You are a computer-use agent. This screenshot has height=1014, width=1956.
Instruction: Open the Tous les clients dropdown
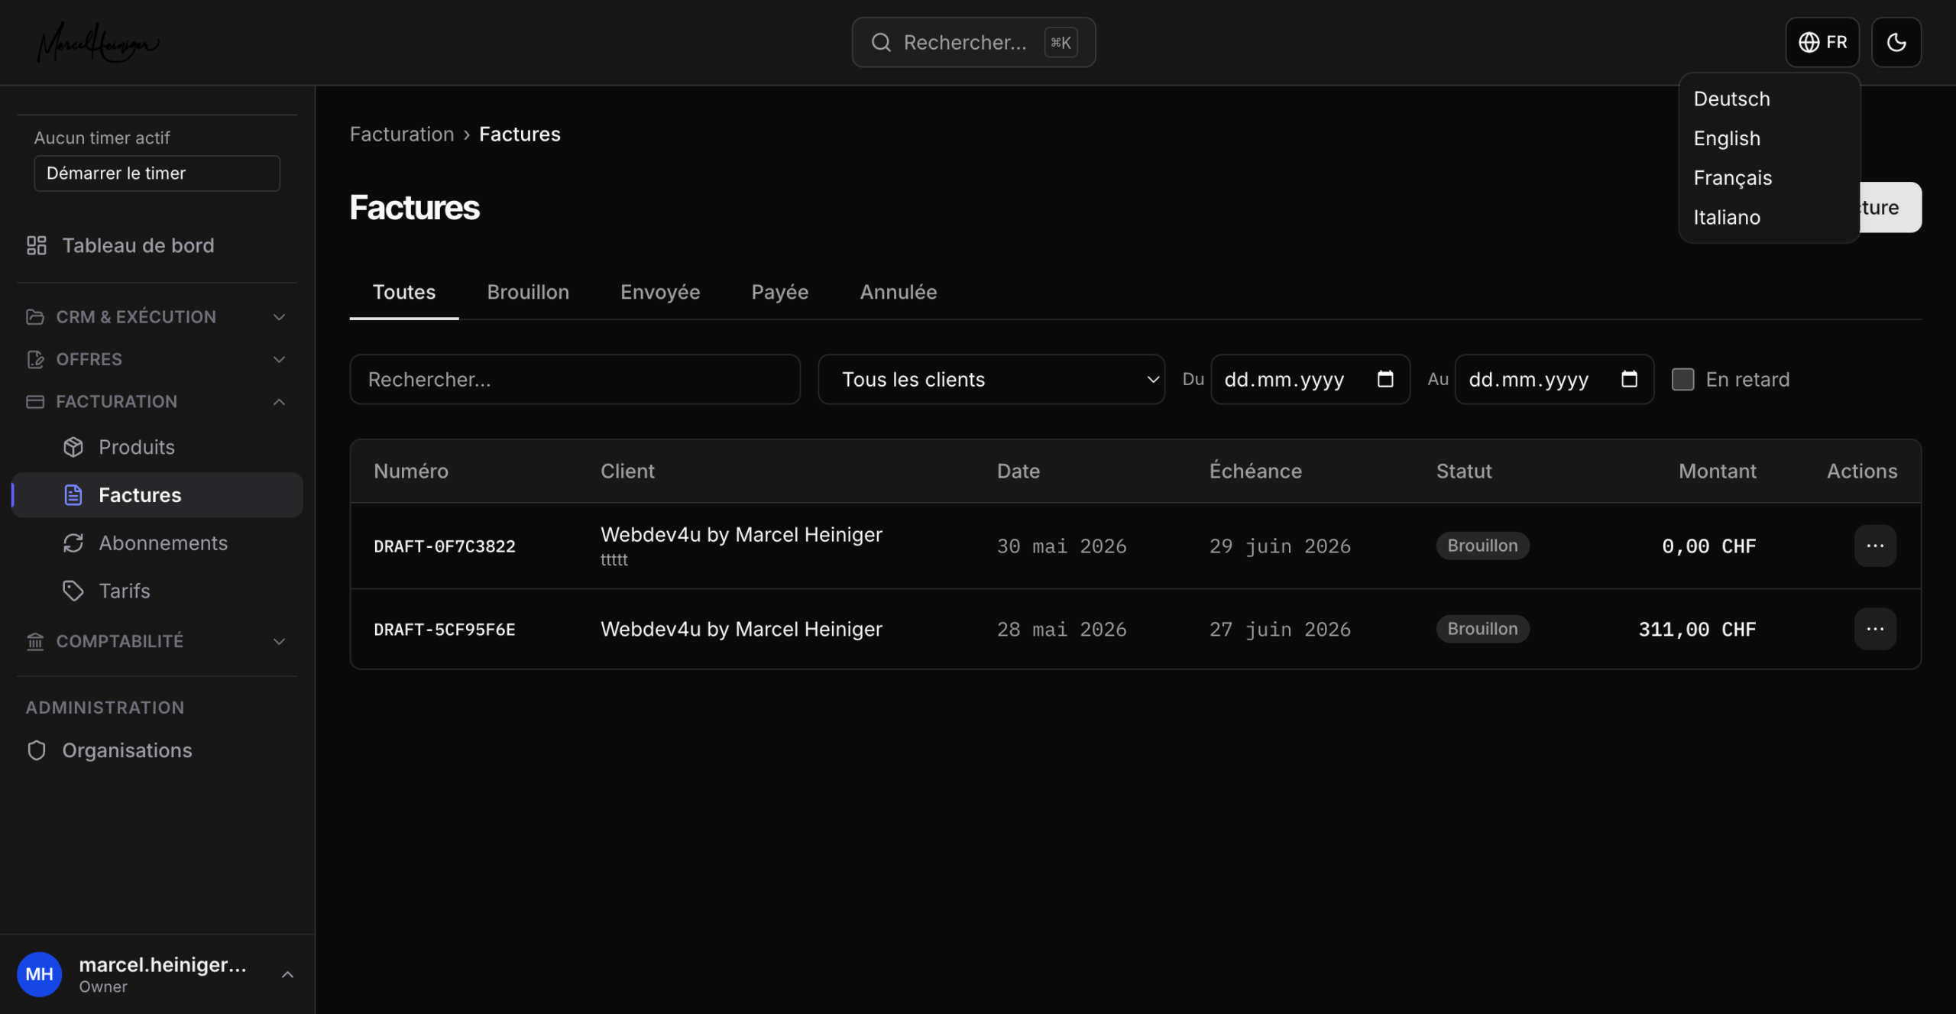click(991, 379)
